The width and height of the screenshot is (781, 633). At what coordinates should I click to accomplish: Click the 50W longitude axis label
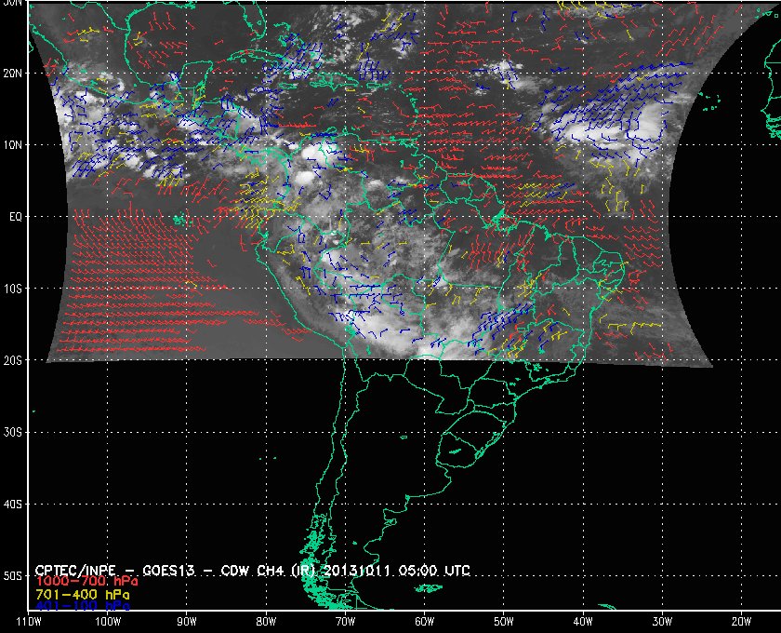point(503,621)
